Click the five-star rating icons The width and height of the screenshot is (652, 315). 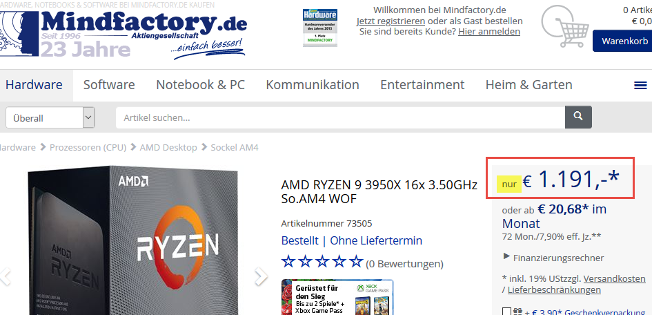click(322, 262)
